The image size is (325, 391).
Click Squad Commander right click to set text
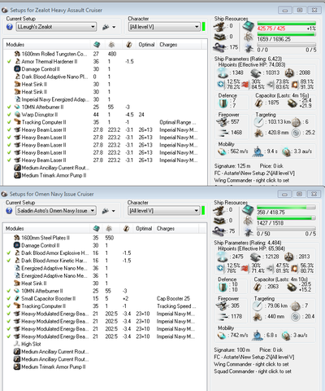[253, 371]
